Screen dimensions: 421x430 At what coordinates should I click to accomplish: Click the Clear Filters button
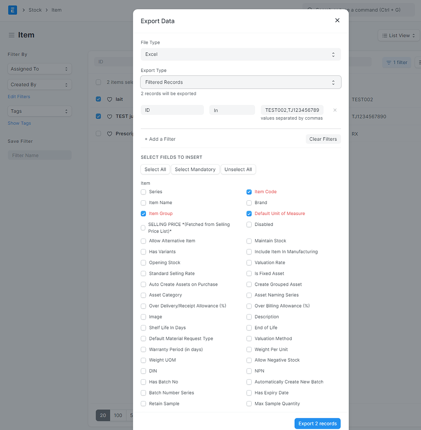pyautogui.click(x=323, y=139)
